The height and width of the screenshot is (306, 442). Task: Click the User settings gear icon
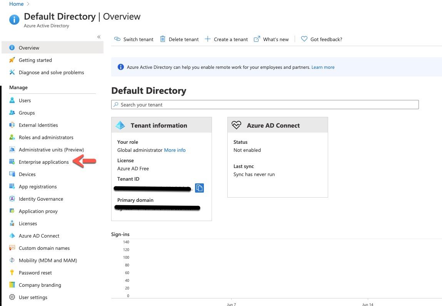tap(12, 297)
